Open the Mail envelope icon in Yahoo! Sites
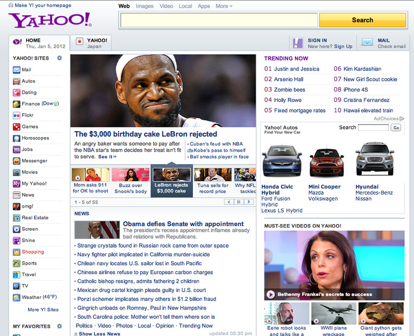This screenshot has width=414, height=336. [x=16, y=70]
